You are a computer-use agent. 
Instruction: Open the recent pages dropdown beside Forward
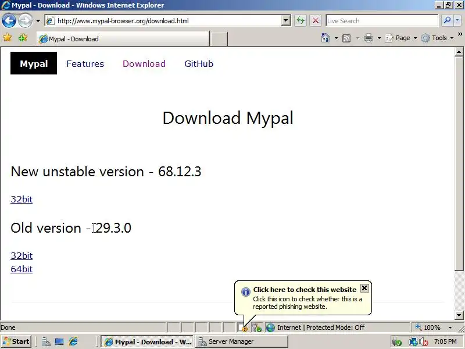pos(38,21)
